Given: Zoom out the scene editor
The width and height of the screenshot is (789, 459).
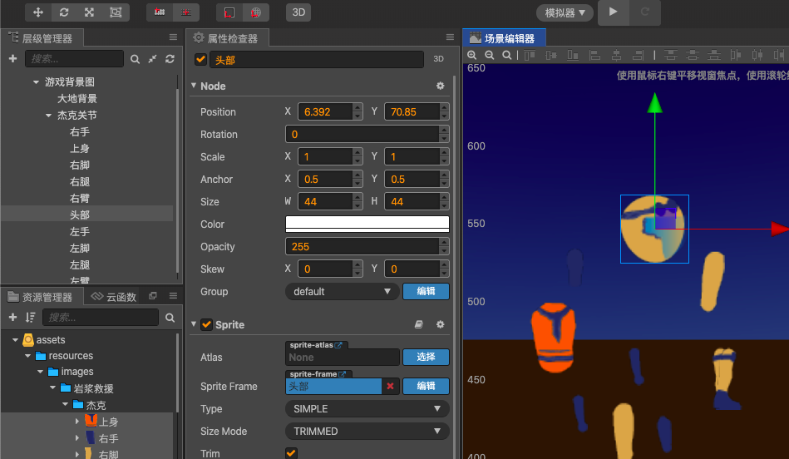Looking at the screenshot, I should pos(489,56).
